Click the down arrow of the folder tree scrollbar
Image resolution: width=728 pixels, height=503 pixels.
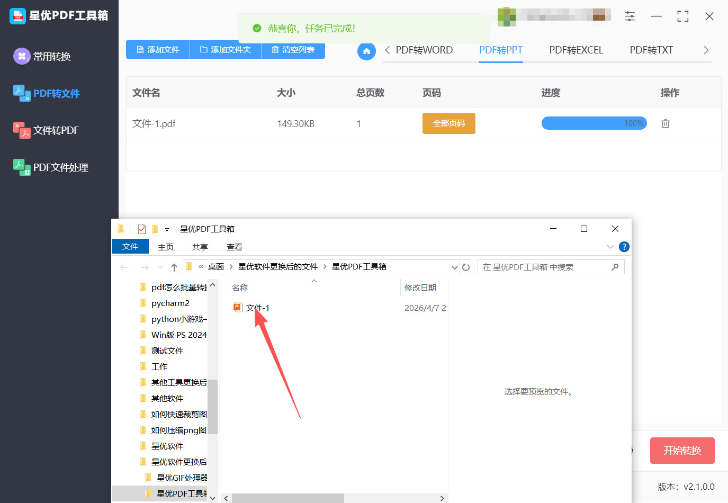(x=212, y=498)
